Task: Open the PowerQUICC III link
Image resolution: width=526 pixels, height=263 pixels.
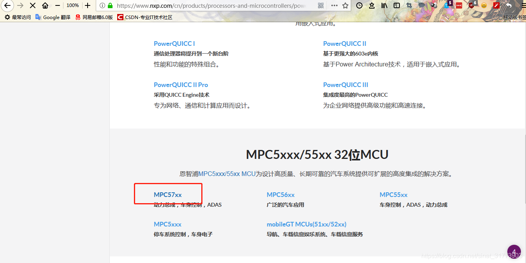Action: click(346, 85)
